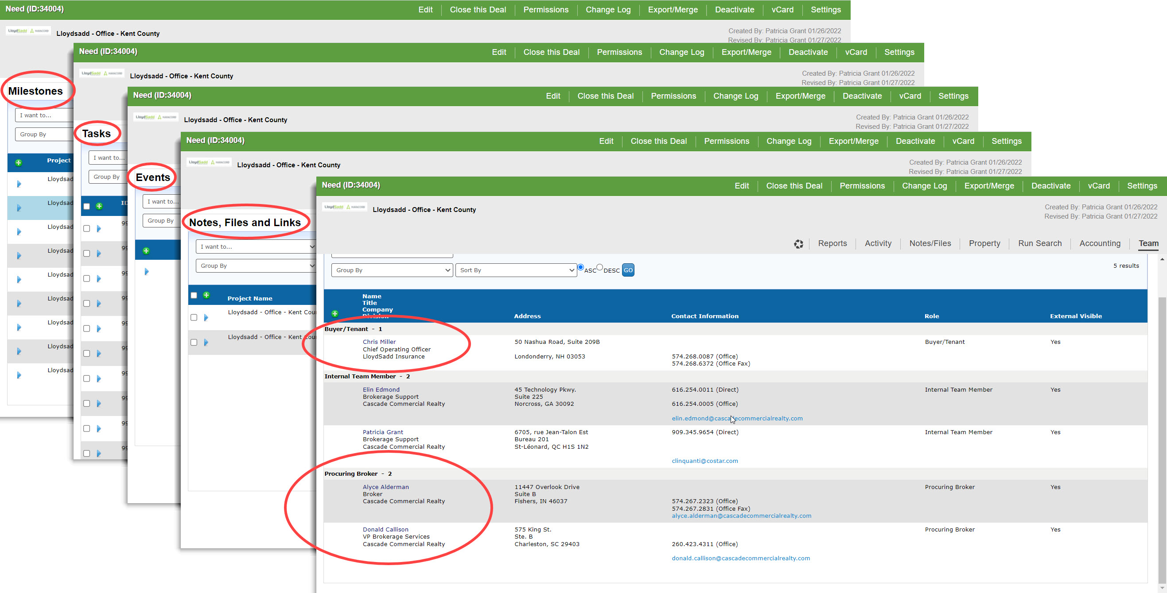This screenshot has width=1167, height=593.
Task: Open the Group By dropdown in Team panel
Action: pyautogui.click(x=392, y=270)
